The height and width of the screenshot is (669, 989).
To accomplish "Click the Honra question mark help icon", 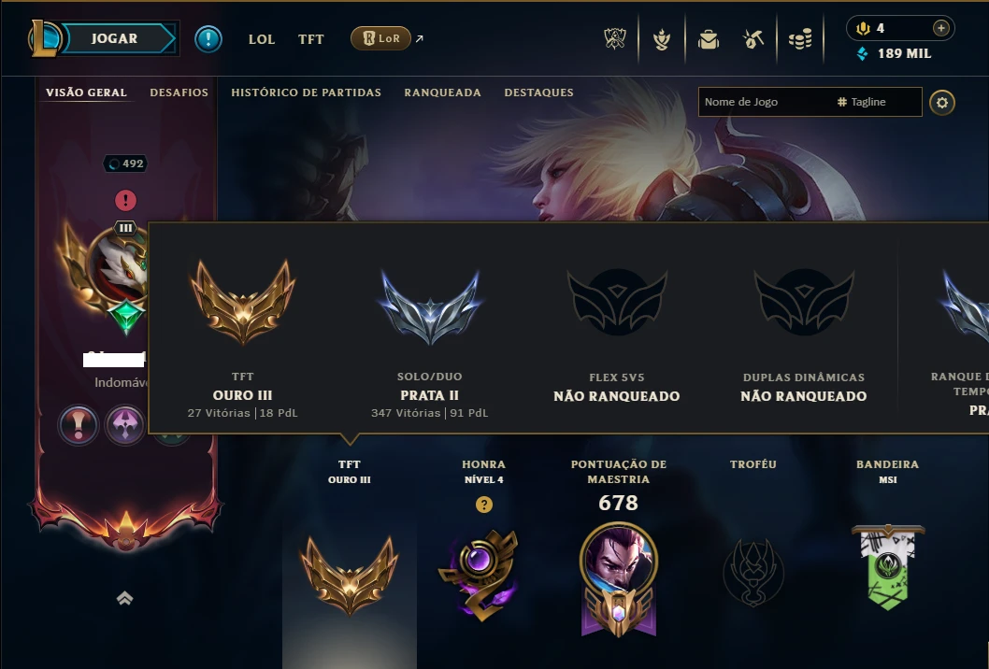I will tap(484, 505).
